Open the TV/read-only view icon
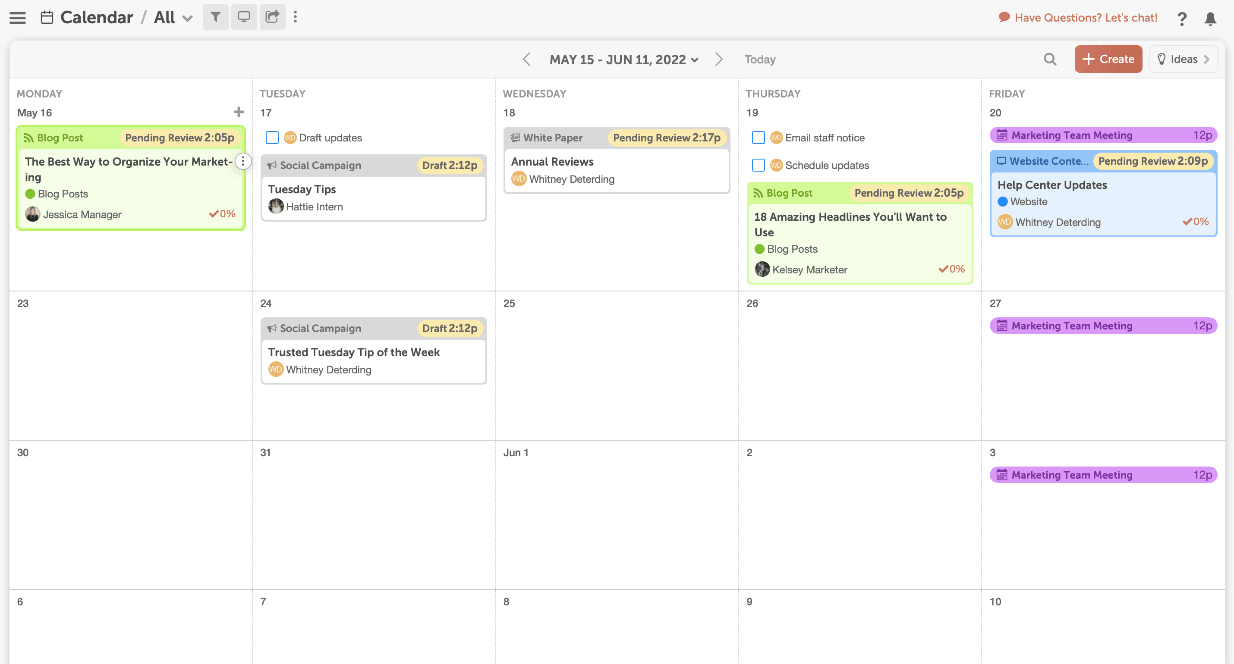The image size is (1234, 664). (x=244, y=17)
